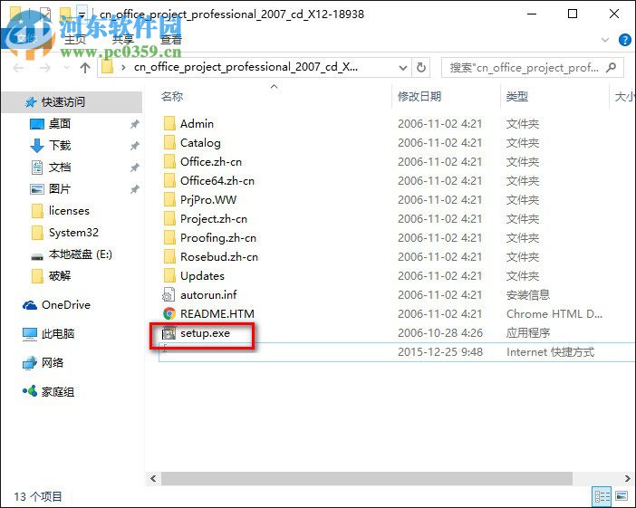Click the horizontal scrollbar thumb
The height and width of the screenshot is (508, 636).
[x=367, y=478]
